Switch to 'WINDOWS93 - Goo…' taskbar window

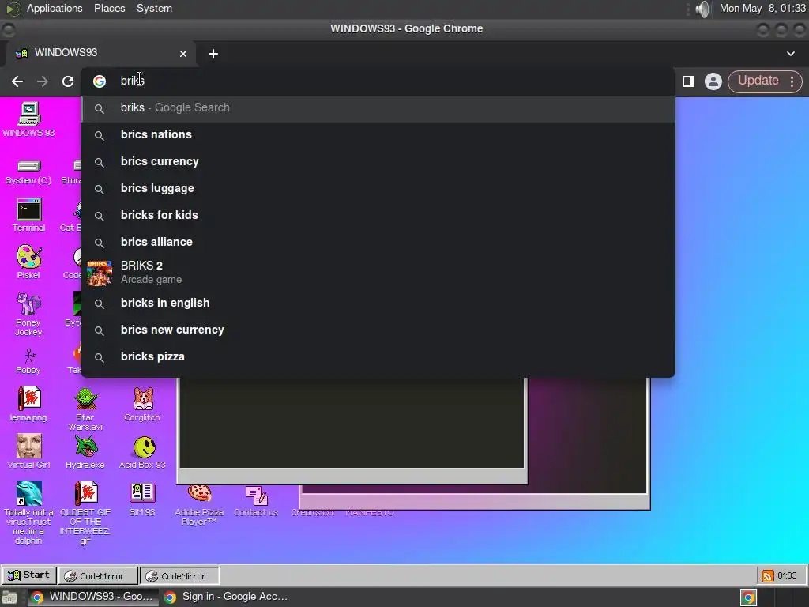click(x=93, y=597)
